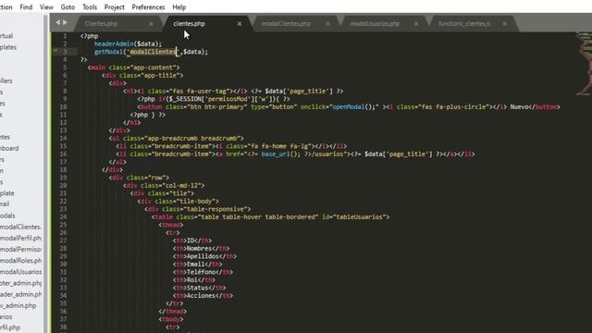Open nav_admin.php in sidebar

(x=18, y=305)
